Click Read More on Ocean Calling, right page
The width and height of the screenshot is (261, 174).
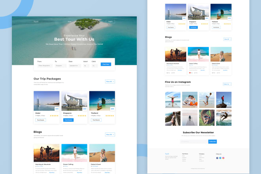point(202,70)
